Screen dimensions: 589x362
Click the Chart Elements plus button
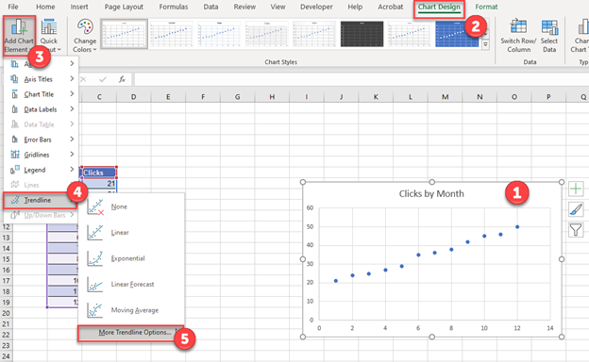tap(576, 189)
